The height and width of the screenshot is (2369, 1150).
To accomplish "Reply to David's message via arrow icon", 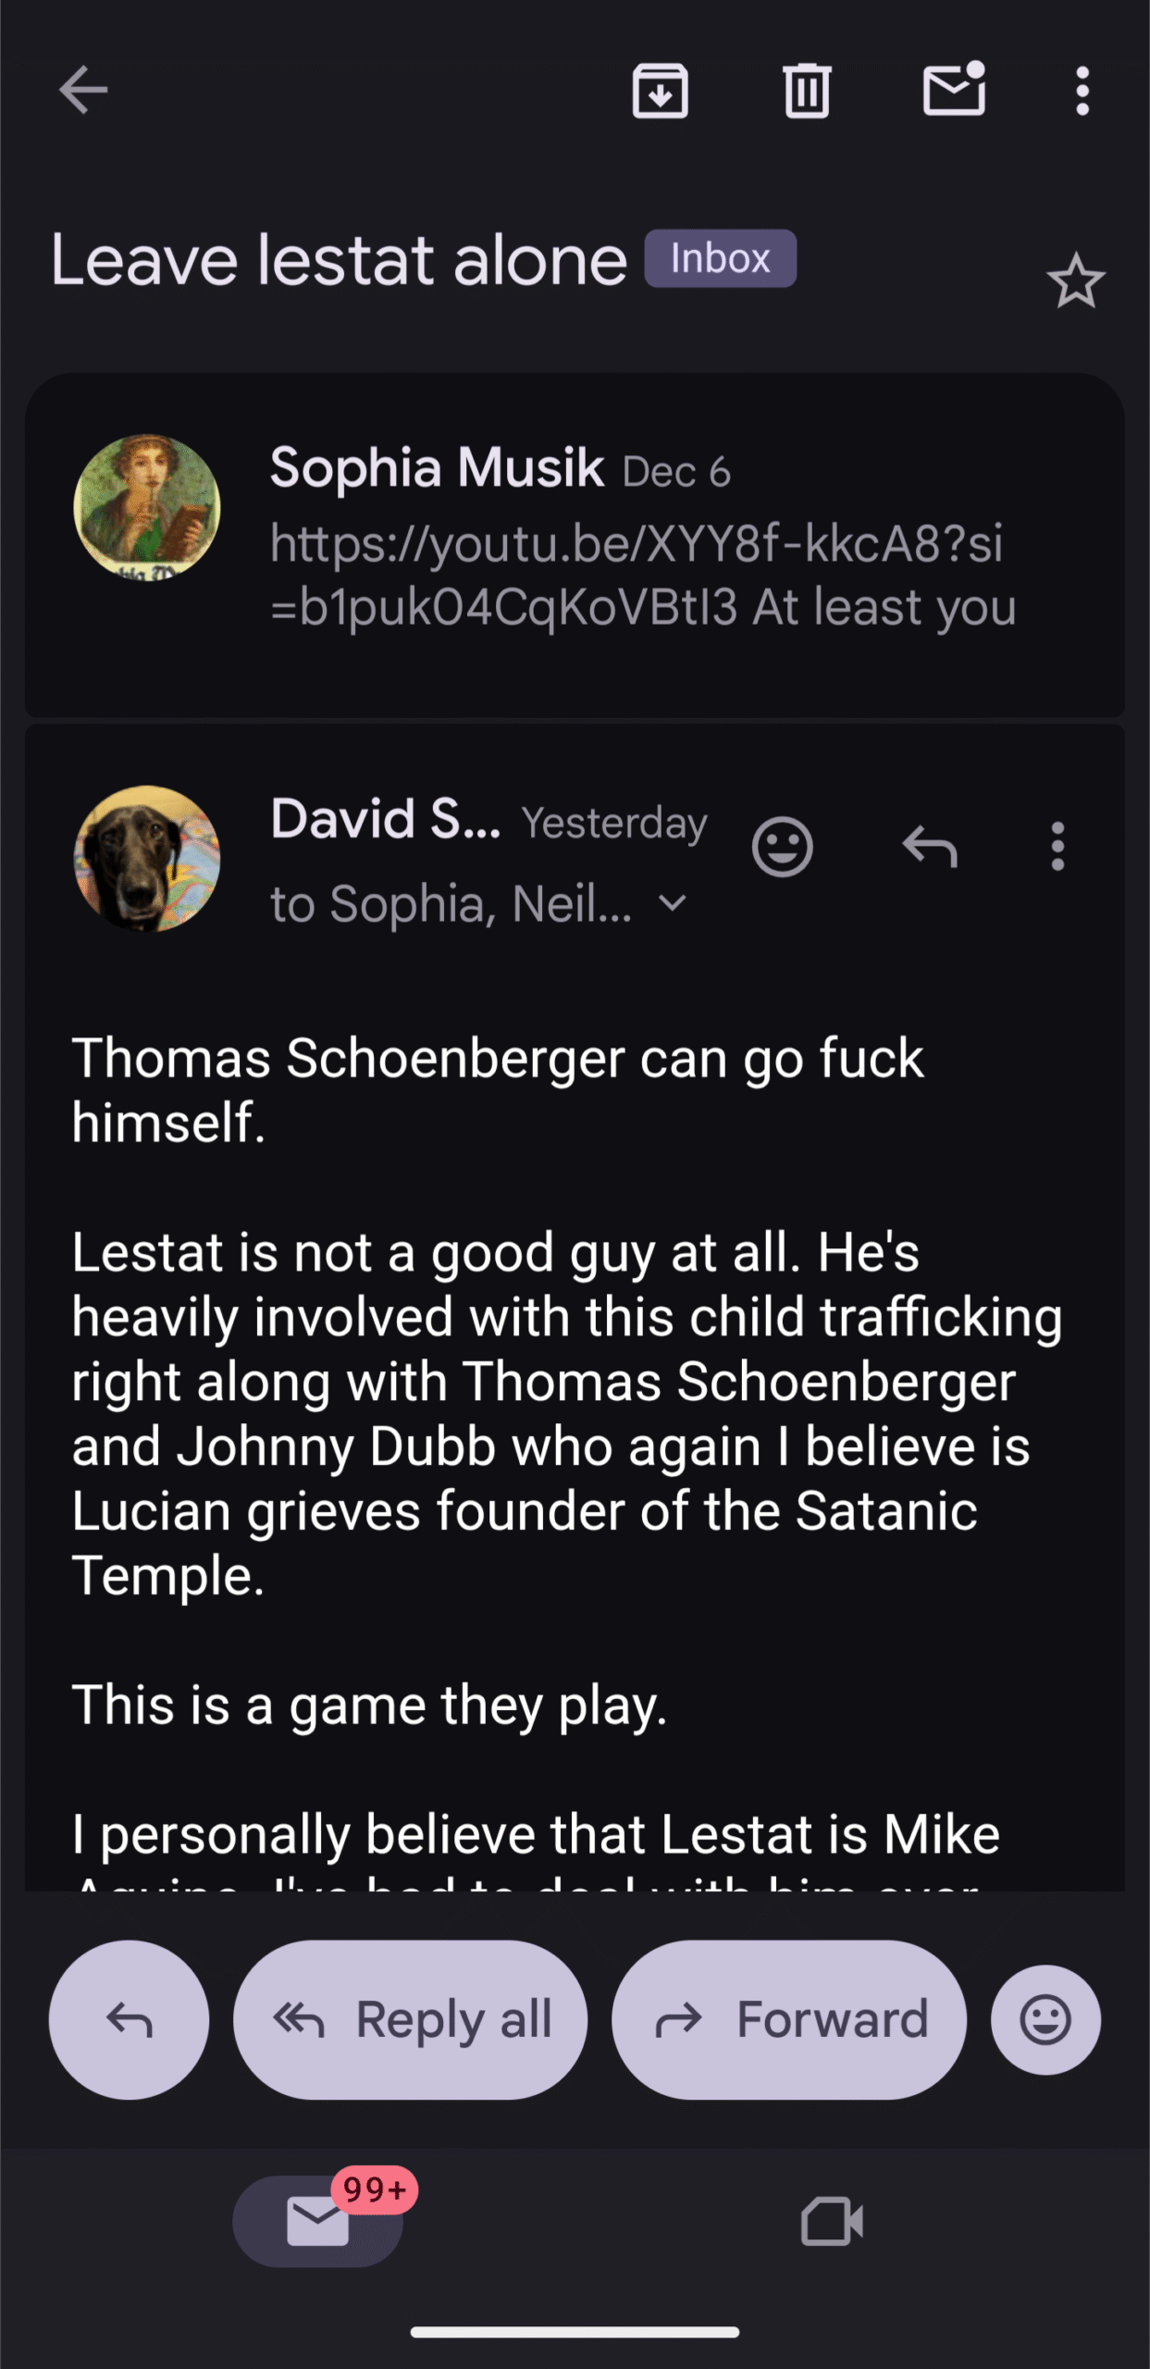I will pyautogui.click(x=930, y=847).
